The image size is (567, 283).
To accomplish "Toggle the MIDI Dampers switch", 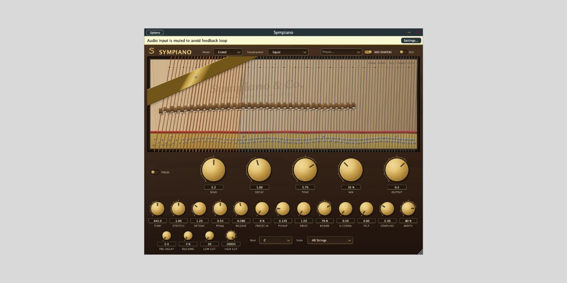I will pos(368,52).
